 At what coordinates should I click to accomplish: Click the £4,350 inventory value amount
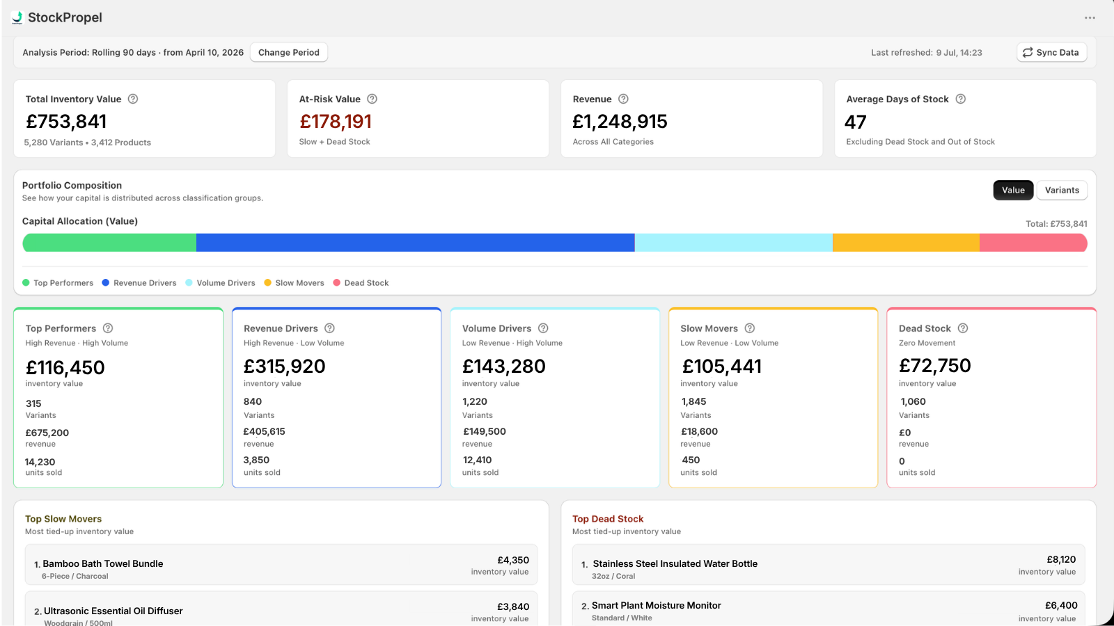513,560
